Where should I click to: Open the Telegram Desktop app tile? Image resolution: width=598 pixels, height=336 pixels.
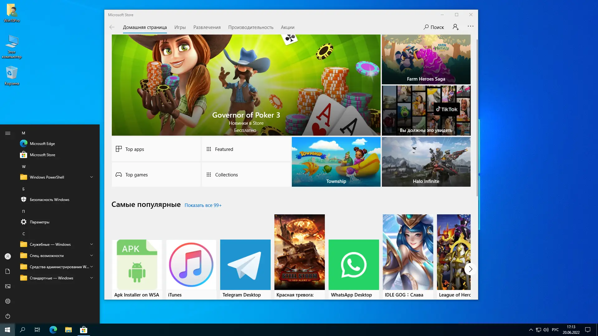(245, 264)
